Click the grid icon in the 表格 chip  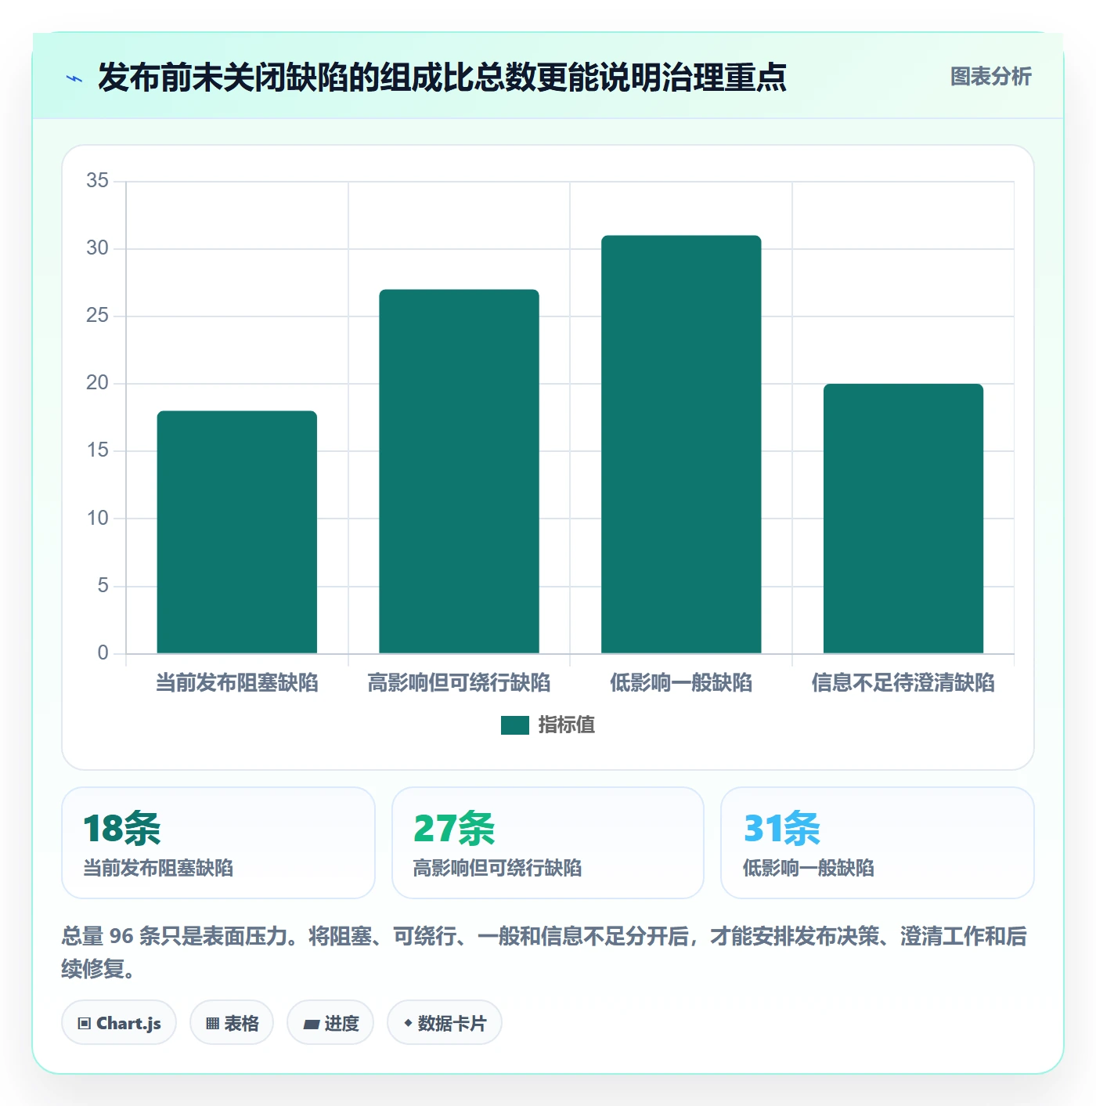[x=212, y=1024]
